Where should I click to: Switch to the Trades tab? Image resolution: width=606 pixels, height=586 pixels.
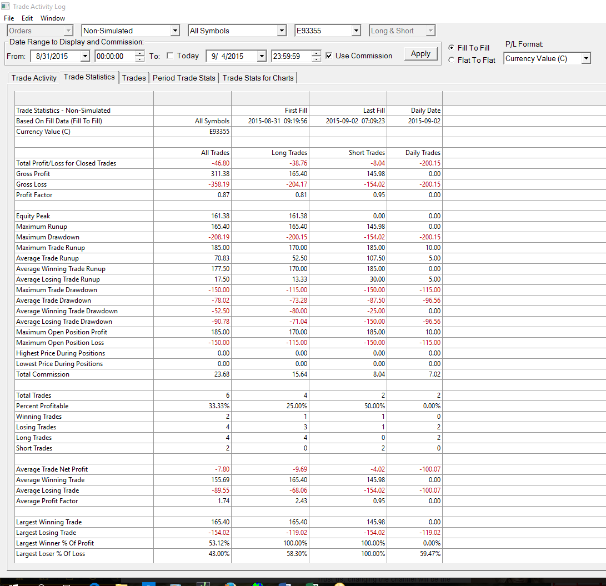pos(134,78)
